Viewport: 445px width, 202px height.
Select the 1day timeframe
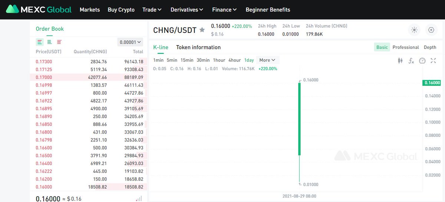[x=249, y=60]
